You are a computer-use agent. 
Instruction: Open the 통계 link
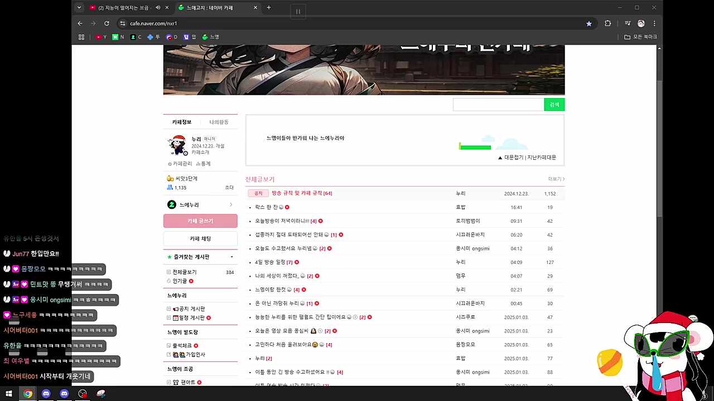204,164
